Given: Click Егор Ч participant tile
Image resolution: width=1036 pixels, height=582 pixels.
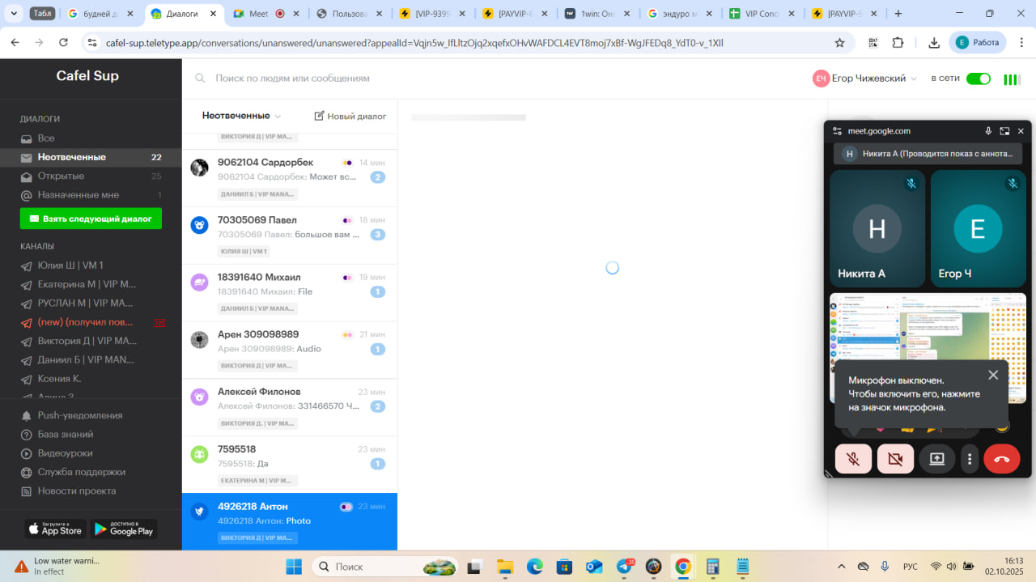Looking at the screenshot, I should (978, 228).
